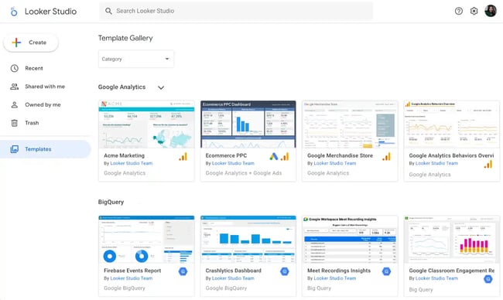Click the colorful plus icon on Create
This screenshot has height=300, width=503.
click(16, 43)
